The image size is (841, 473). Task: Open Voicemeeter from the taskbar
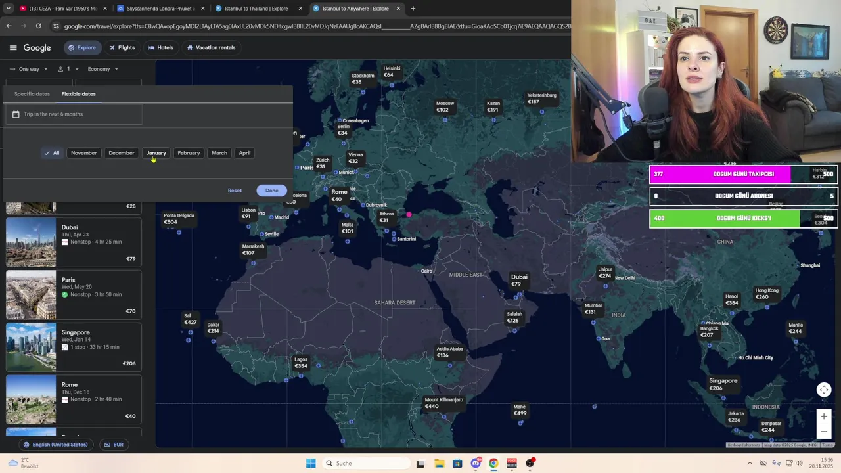(512, 463)
